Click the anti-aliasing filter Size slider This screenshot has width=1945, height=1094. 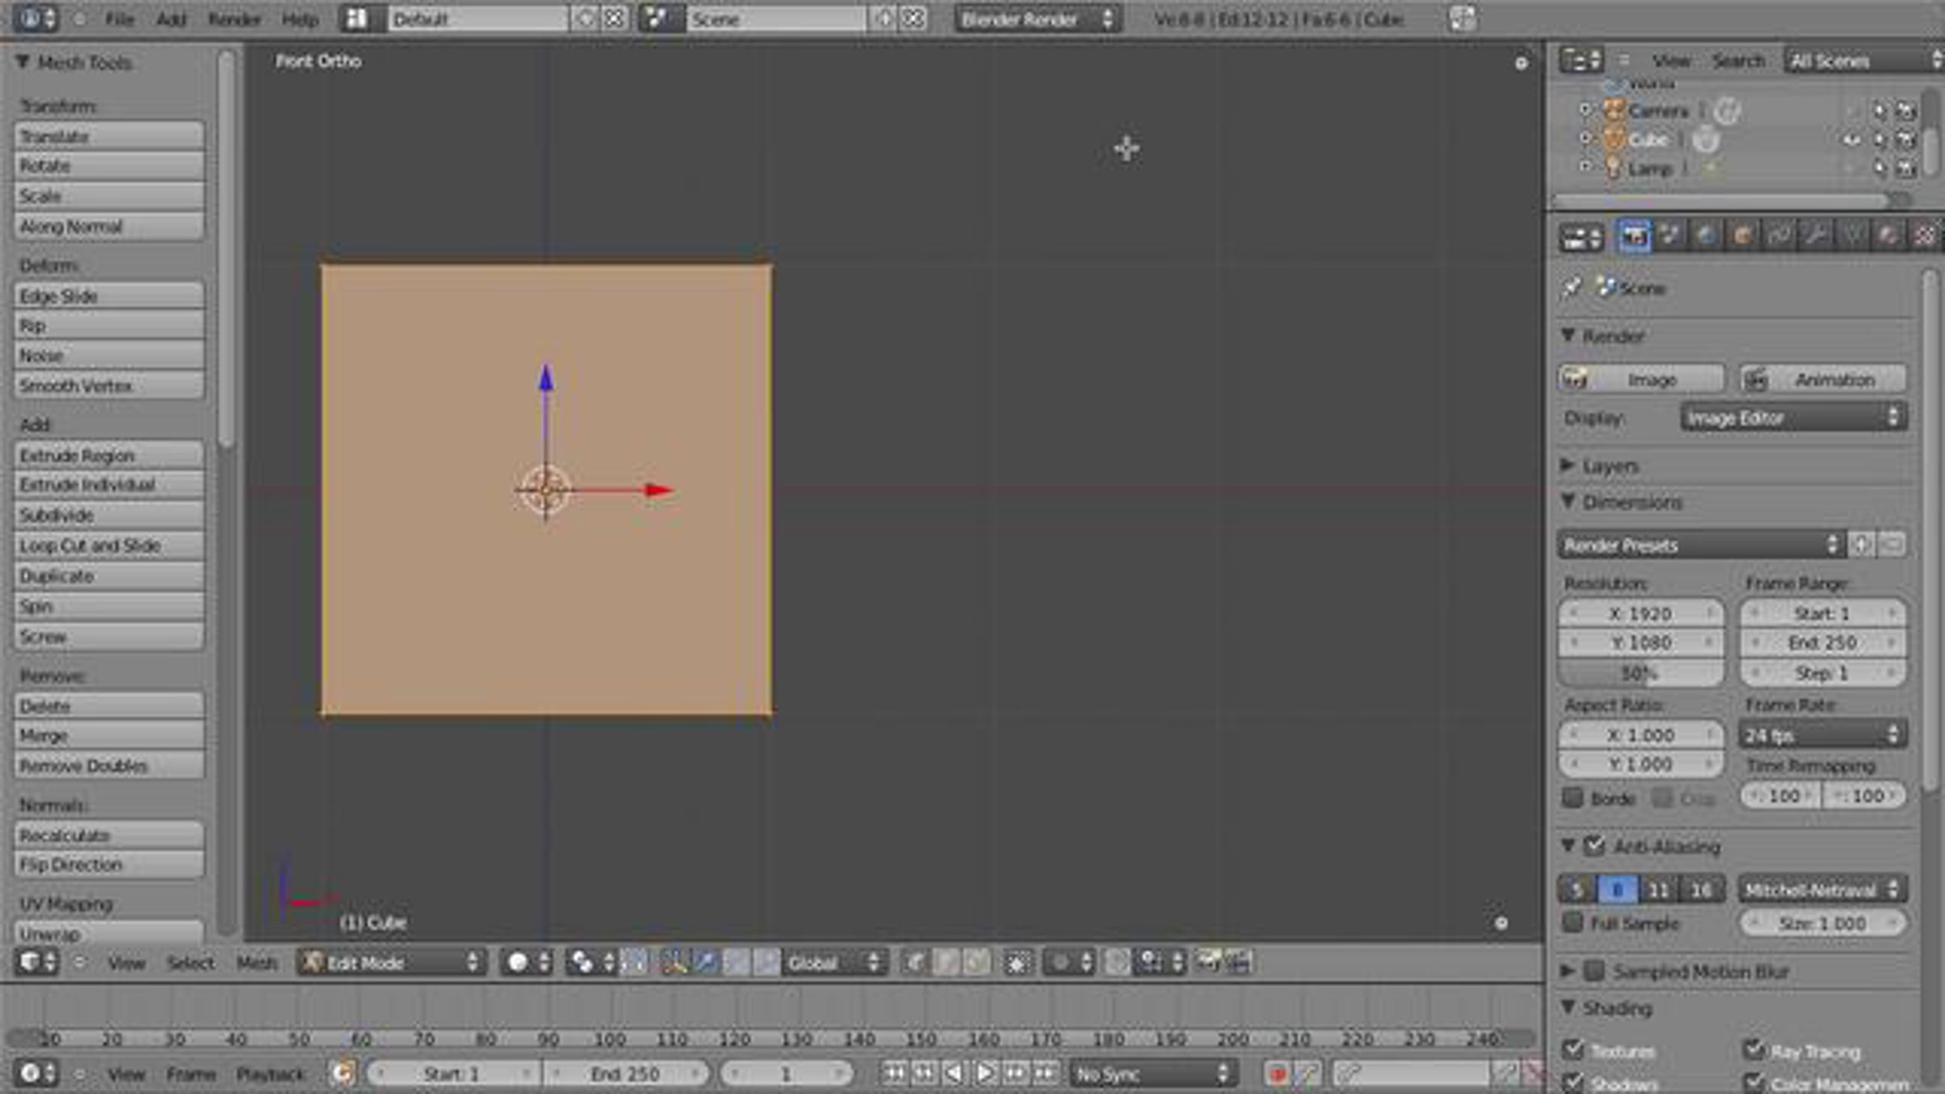[x=1823, y=923]
